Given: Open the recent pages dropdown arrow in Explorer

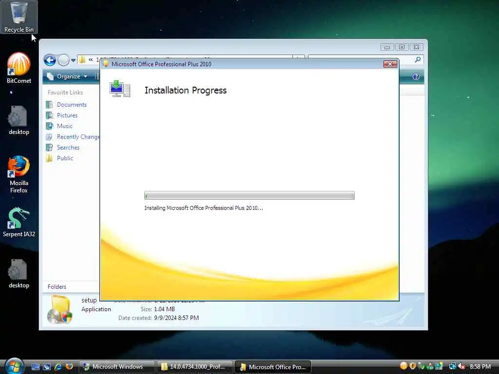Looking at the screenshot, I should (x=73, y=60).
